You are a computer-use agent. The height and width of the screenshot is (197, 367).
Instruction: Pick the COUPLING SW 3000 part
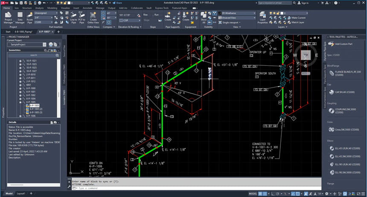(343, 111)
